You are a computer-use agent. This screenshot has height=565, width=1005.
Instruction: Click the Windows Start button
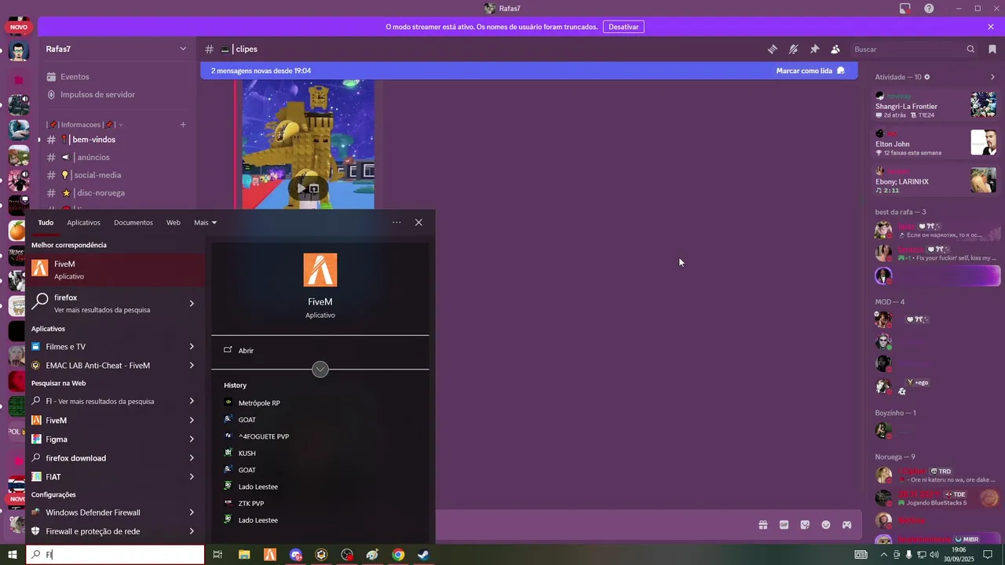[x=13, y=555]
